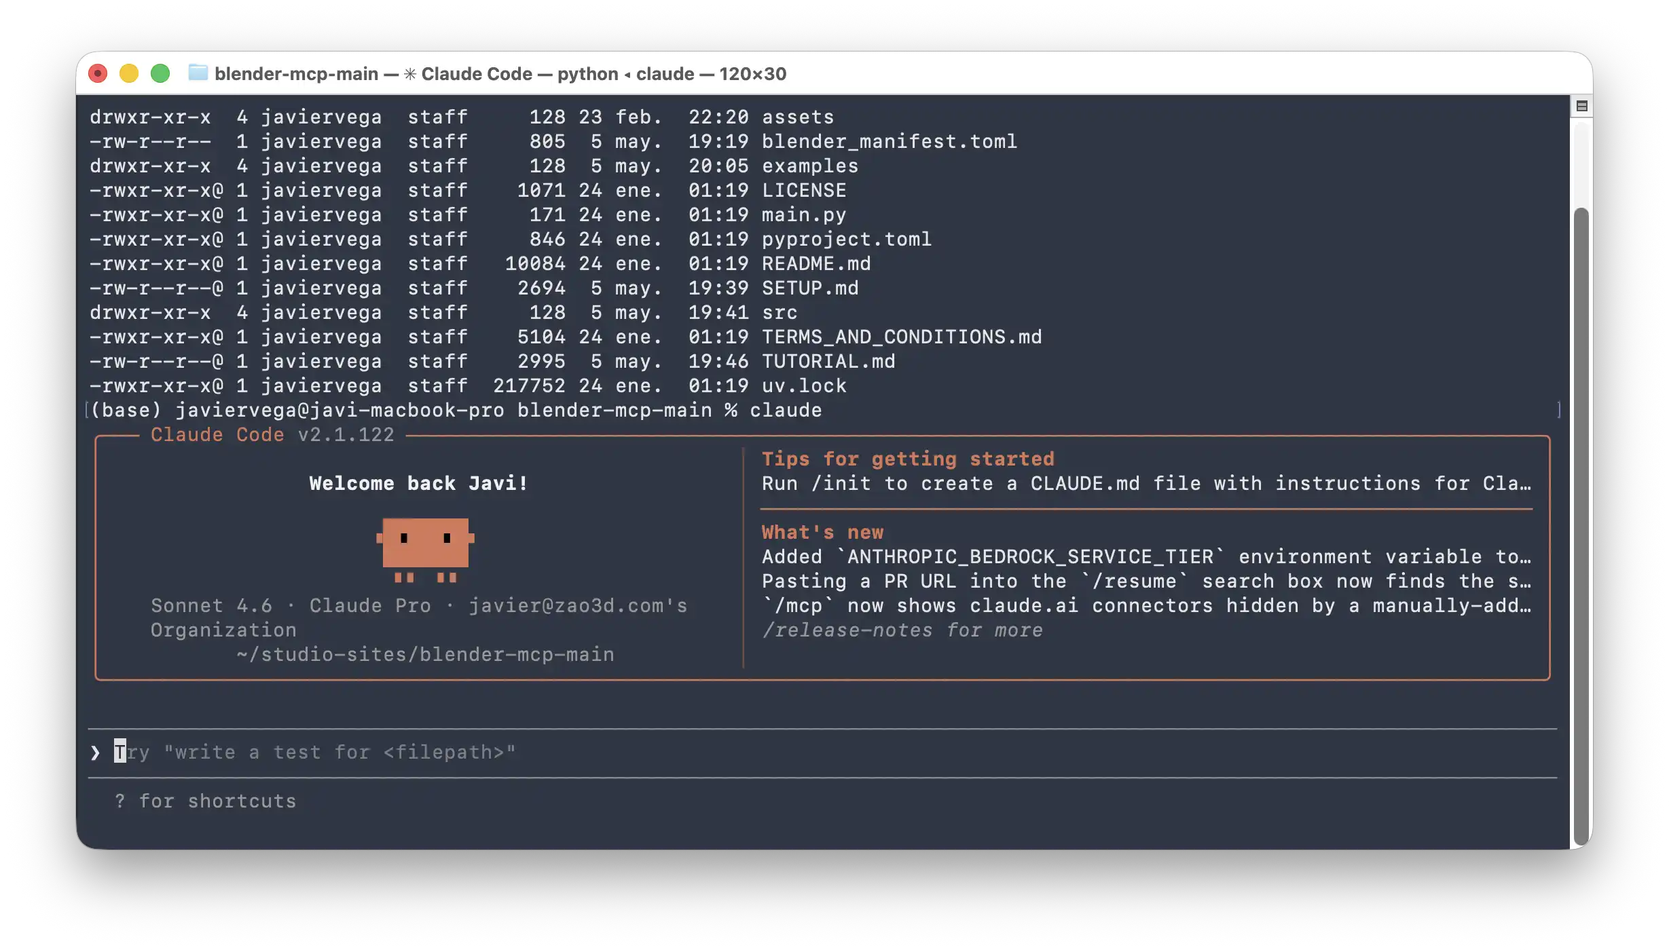Click the green zoom window button
This screenshot has height=950, width=1669.
click(160, 73)
